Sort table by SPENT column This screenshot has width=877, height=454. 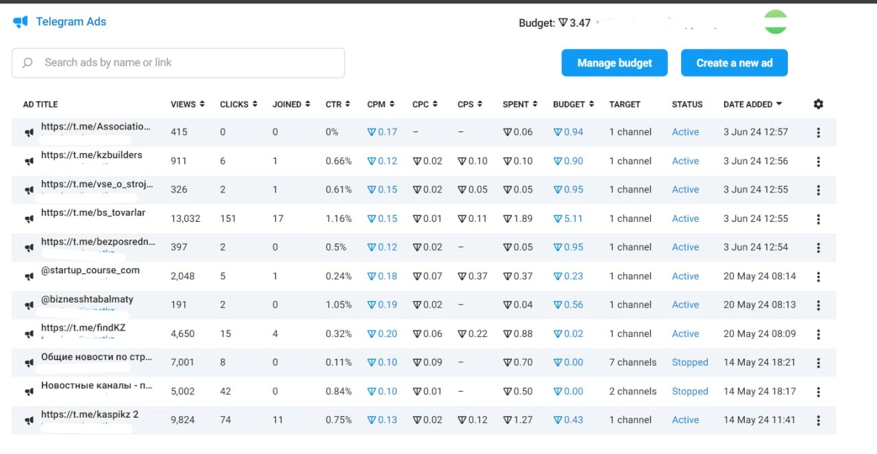point(520,104)
